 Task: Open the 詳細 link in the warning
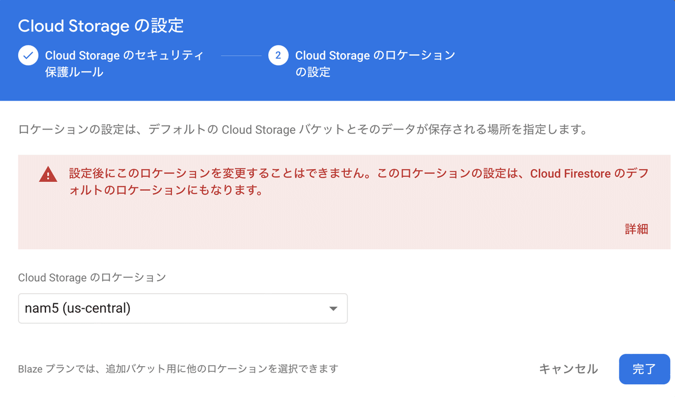636,229
